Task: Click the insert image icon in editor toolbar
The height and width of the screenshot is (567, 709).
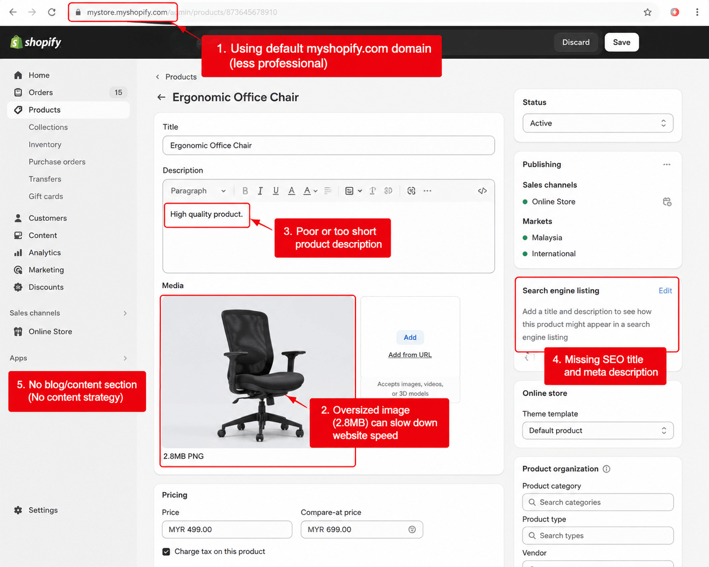Action: click(349, 191)
